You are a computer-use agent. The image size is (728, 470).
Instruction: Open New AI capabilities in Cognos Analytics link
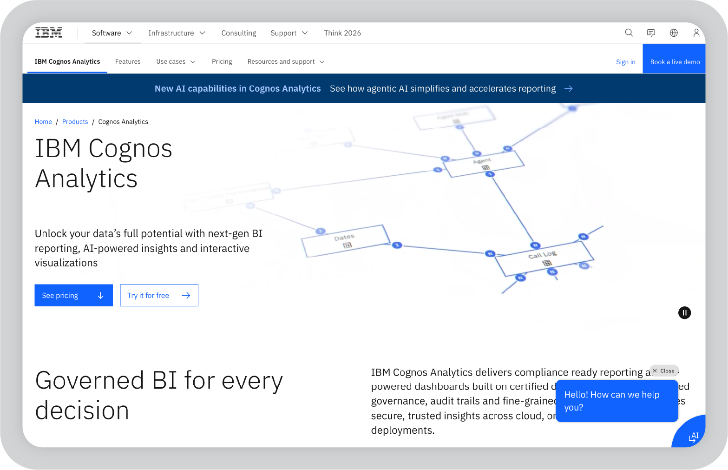coord(237,89)
